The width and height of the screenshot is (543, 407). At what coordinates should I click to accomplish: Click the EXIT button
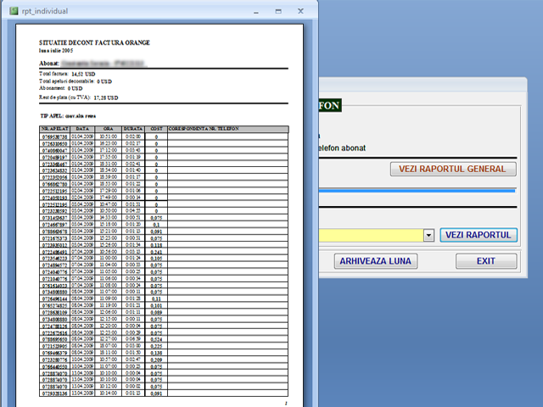tap(486, 261)
